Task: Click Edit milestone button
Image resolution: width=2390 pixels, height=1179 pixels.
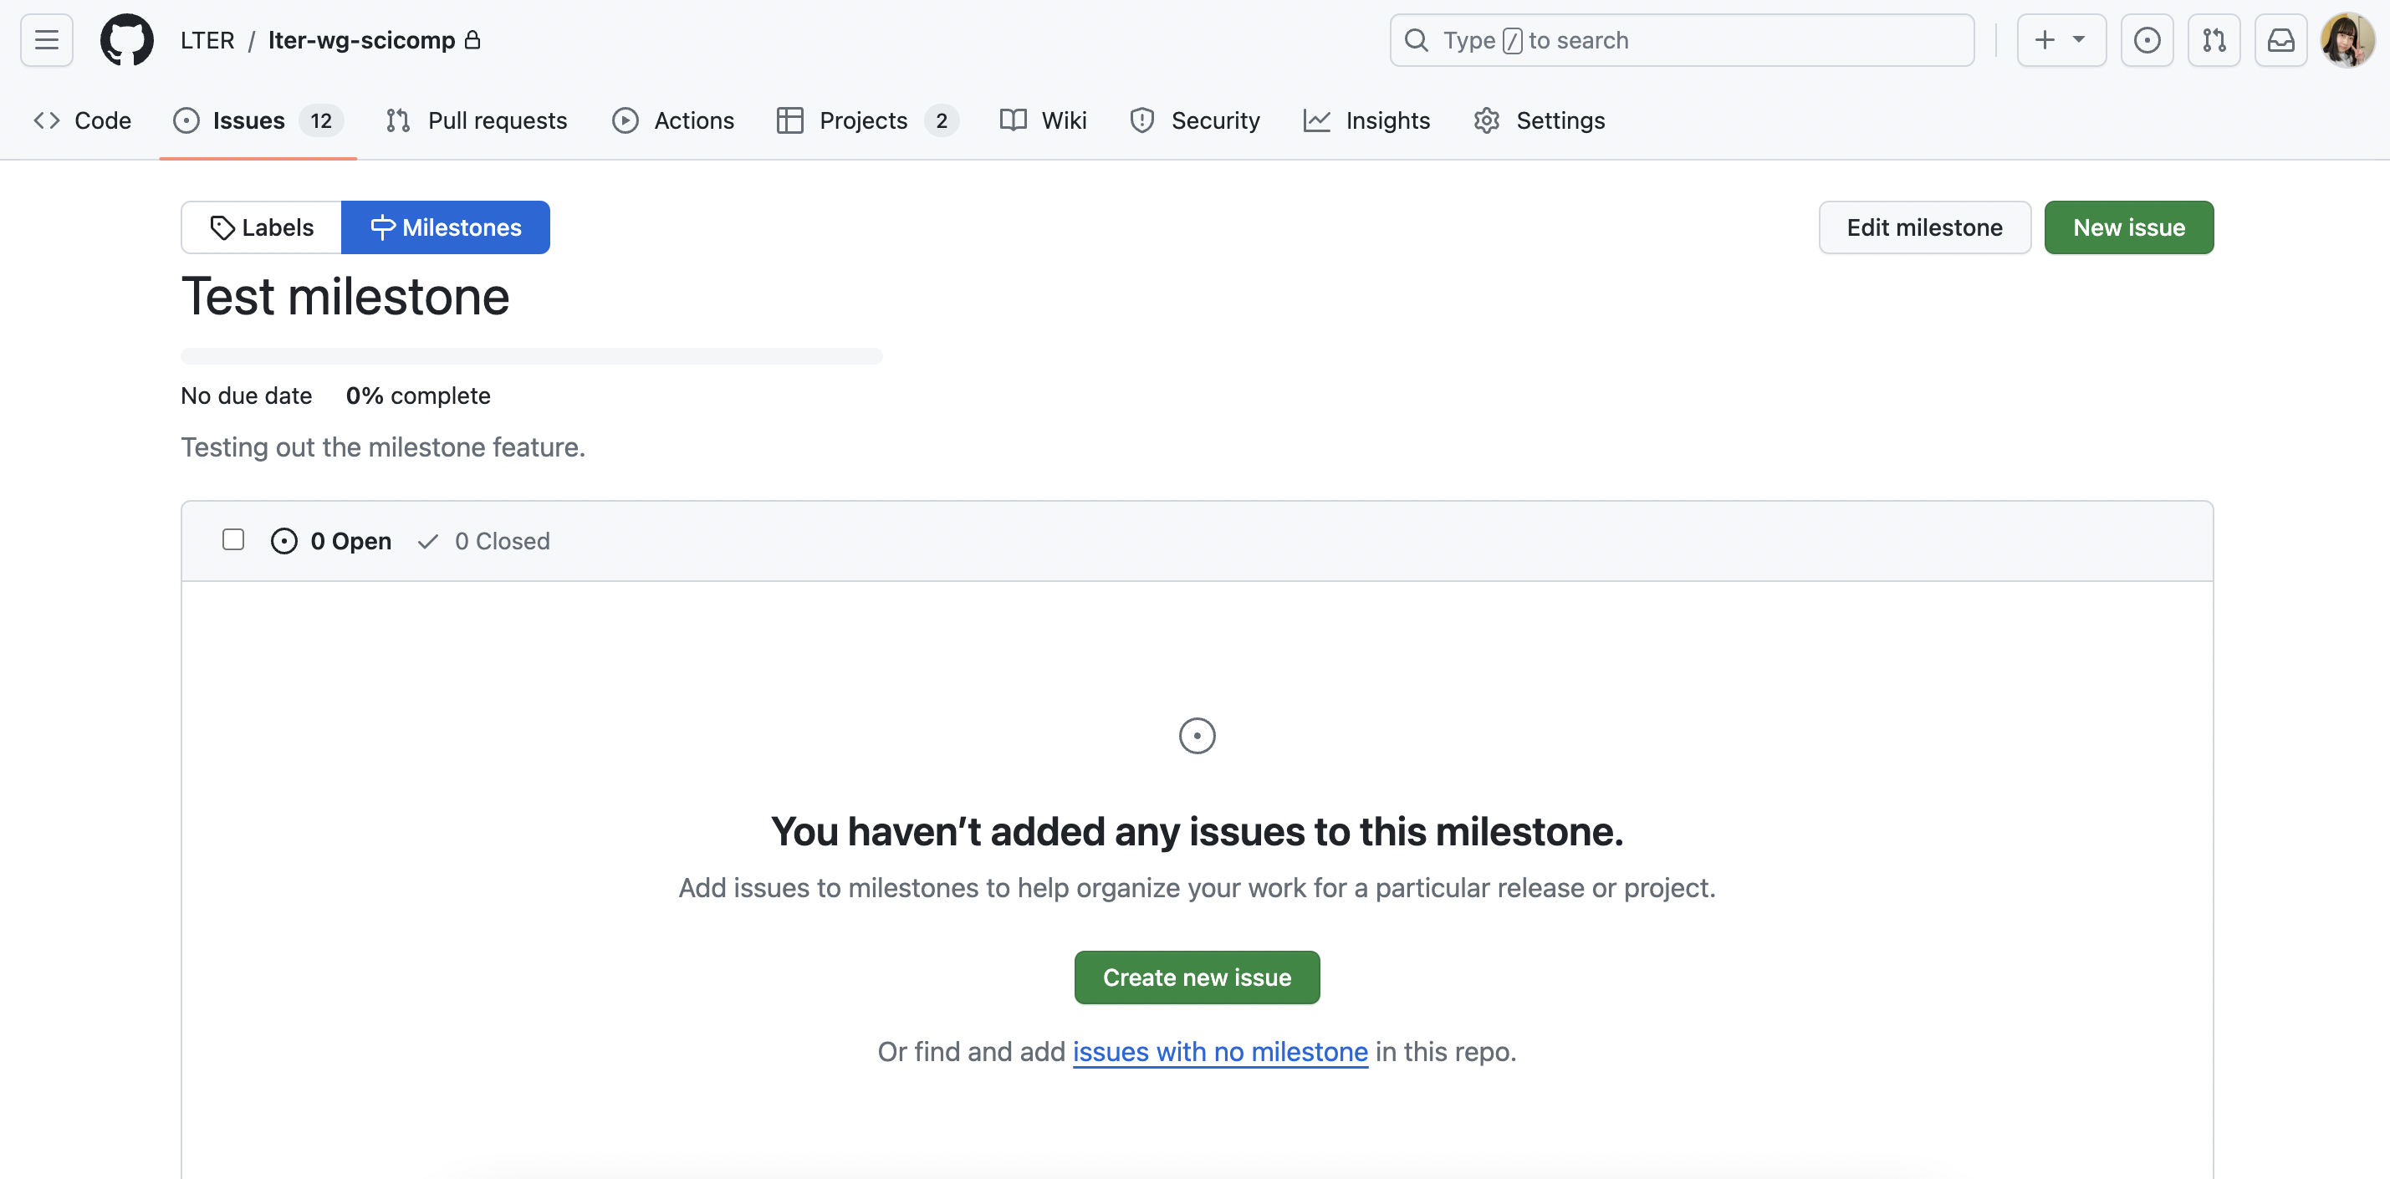Action: click(1923, 227)
